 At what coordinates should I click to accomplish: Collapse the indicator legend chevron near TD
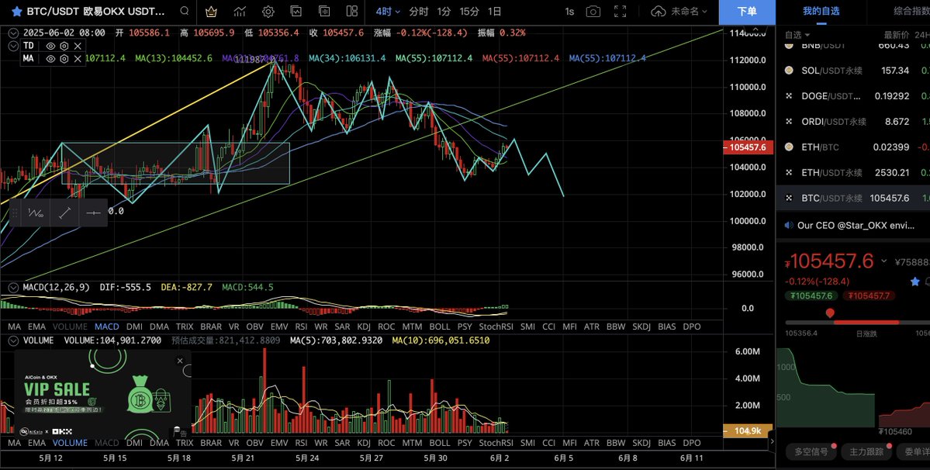click(x=13, y=46)
